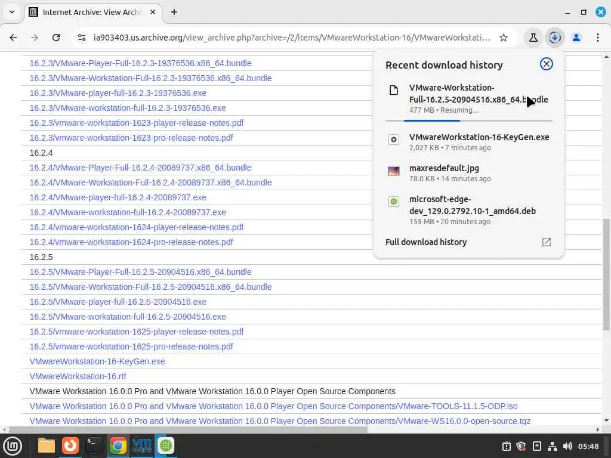Click the resuming VMware-Workstation bundle download
Viewport: 611px width, 458px height.
pos(469,98)
